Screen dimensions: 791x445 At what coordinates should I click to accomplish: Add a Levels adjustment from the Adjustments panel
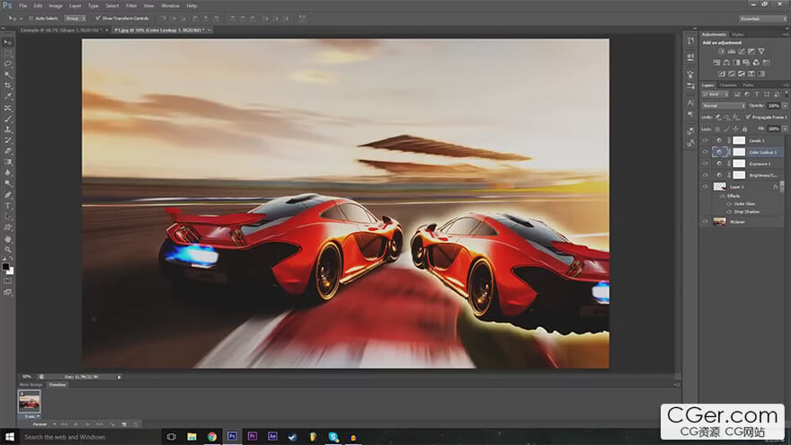(732, 51)
